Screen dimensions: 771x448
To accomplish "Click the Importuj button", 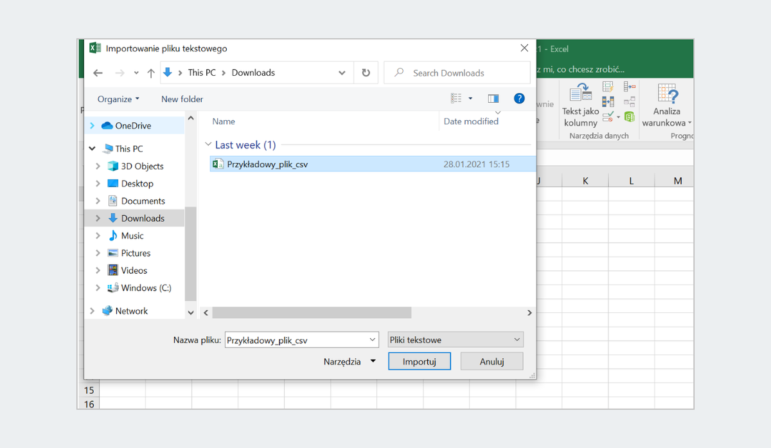I will tap(420, 361).
